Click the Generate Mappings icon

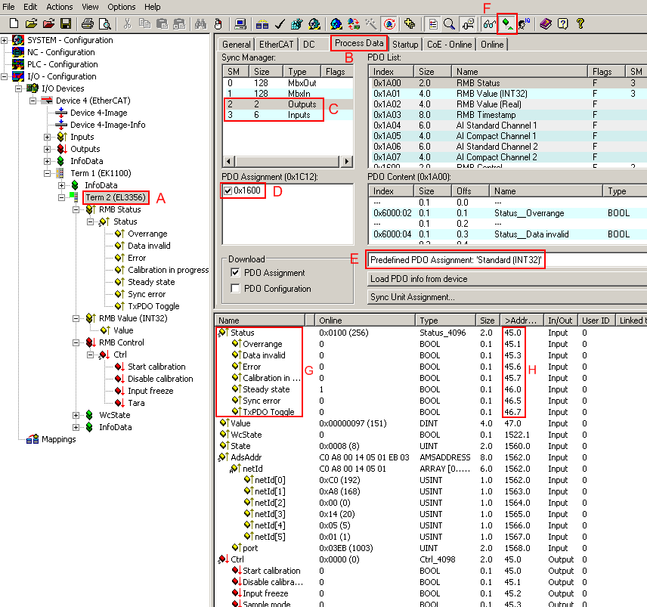click(262, 24)
